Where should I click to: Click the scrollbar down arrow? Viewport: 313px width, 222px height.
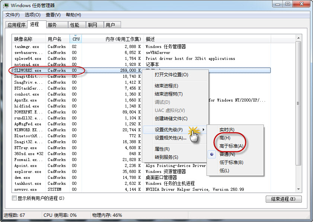(x=298, y=189)
